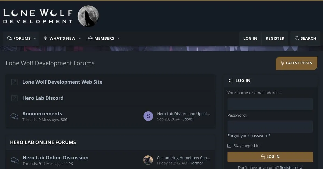This screenshot has width=323, height=169.
Task: Expand the Members dropdown arrow
Action: 118,38
